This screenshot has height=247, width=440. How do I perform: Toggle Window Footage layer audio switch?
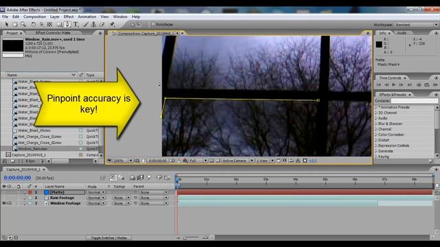coord(9,203)
